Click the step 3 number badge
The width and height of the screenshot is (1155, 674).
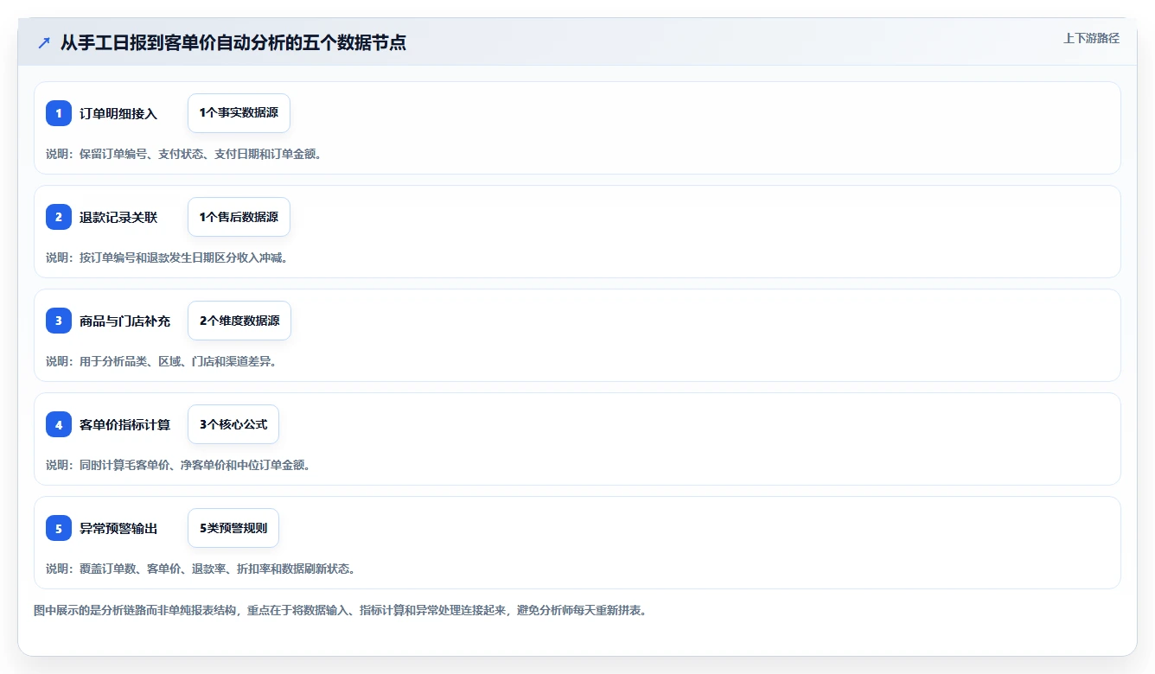click(59, 321)
